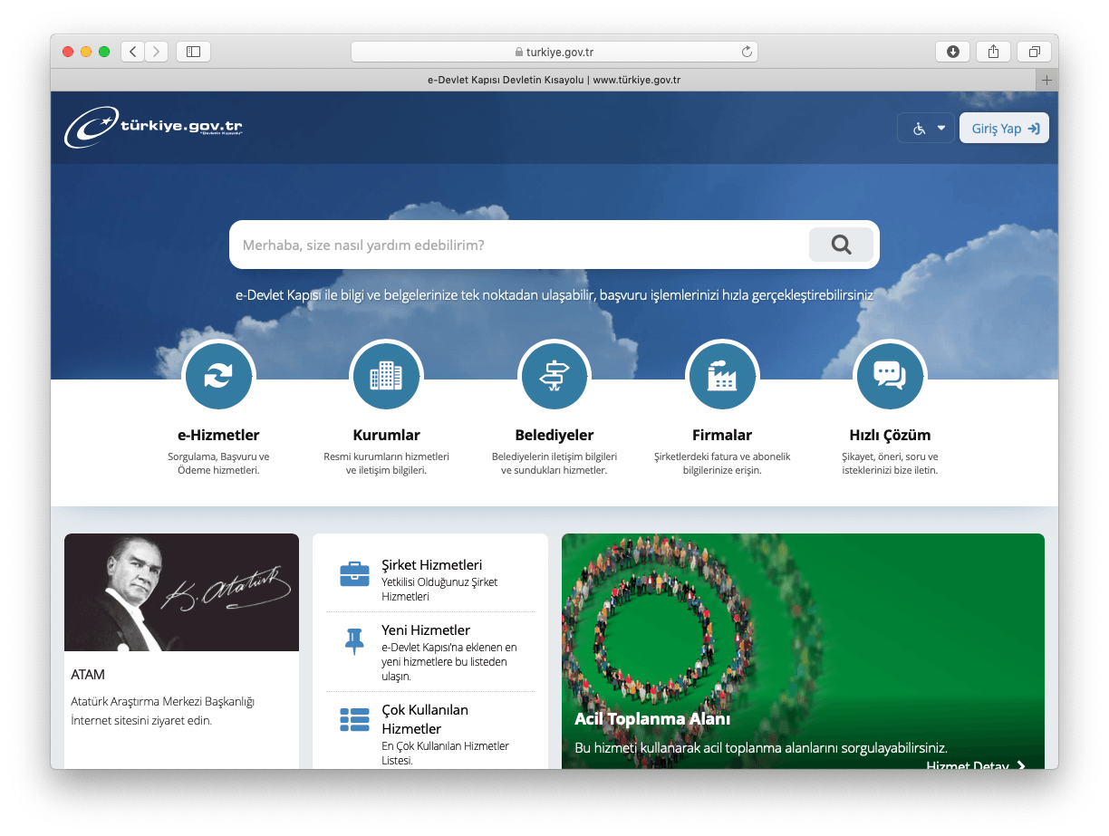This screenshot has height=836, width=1109.
Task: Open the Firmalar factory icon
Action: [x=722, y=375]
